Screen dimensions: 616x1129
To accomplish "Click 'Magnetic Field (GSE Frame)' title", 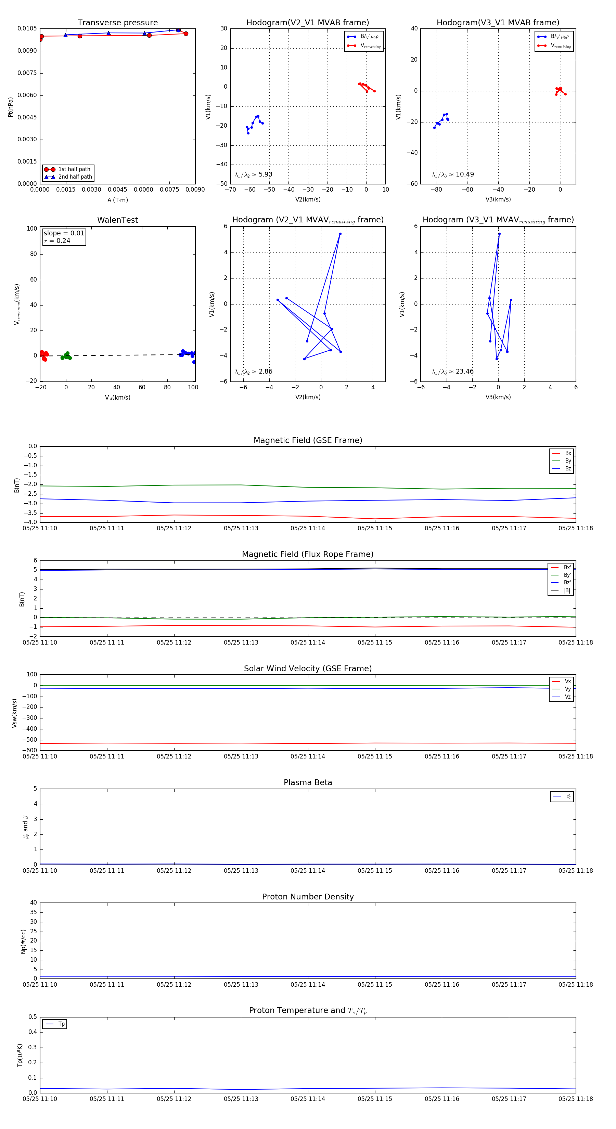I will (x=308, y=440).
